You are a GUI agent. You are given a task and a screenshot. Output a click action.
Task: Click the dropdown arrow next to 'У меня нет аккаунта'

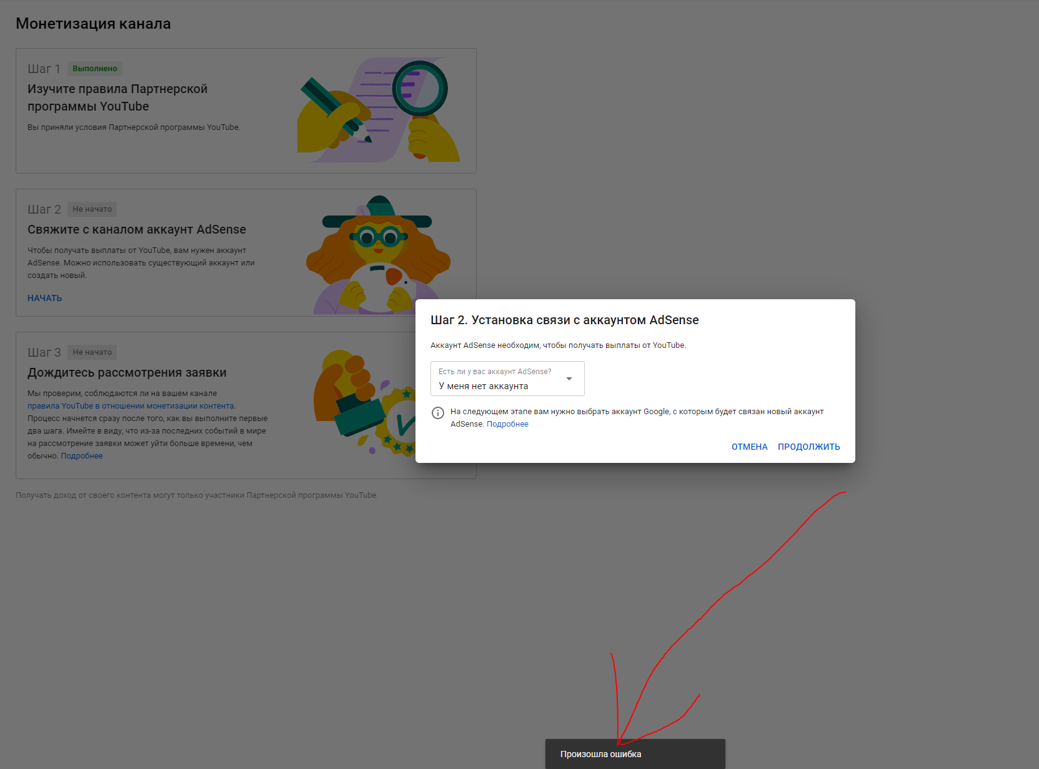click(x=569, y=379)
